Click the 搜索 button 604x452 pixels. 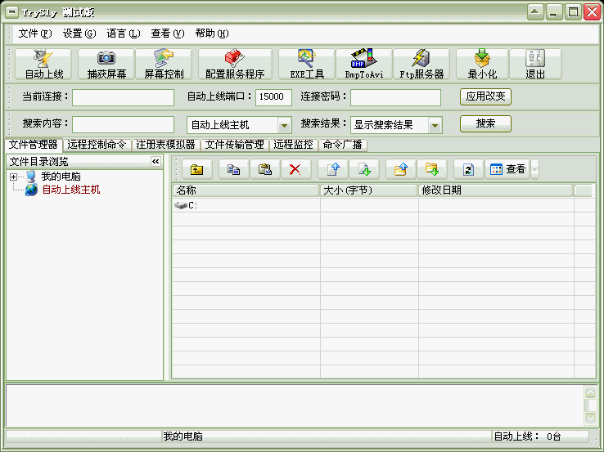pyautogui.click(x=485, y=124)
